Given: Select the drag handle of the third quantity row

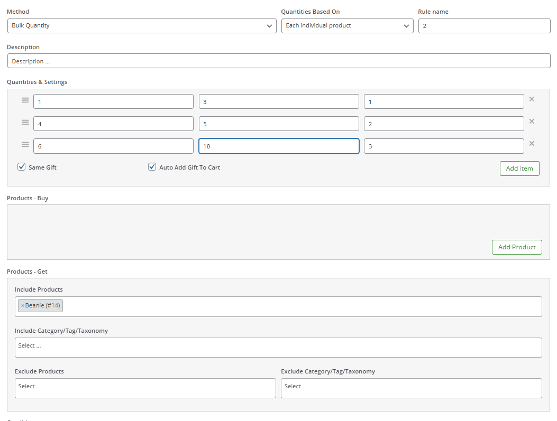Looking at the screenshot, I should click(25, 144).
